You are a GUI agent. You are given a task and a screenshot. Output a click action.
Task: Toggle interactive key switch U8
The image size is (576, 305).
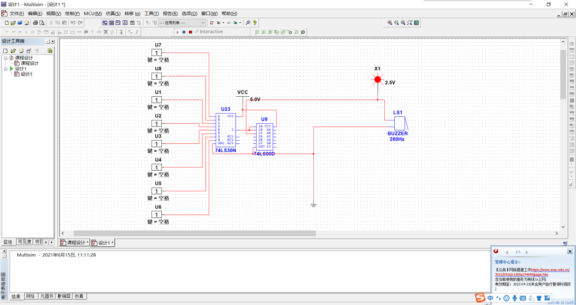pyautogui.click(x=156, y=77)
